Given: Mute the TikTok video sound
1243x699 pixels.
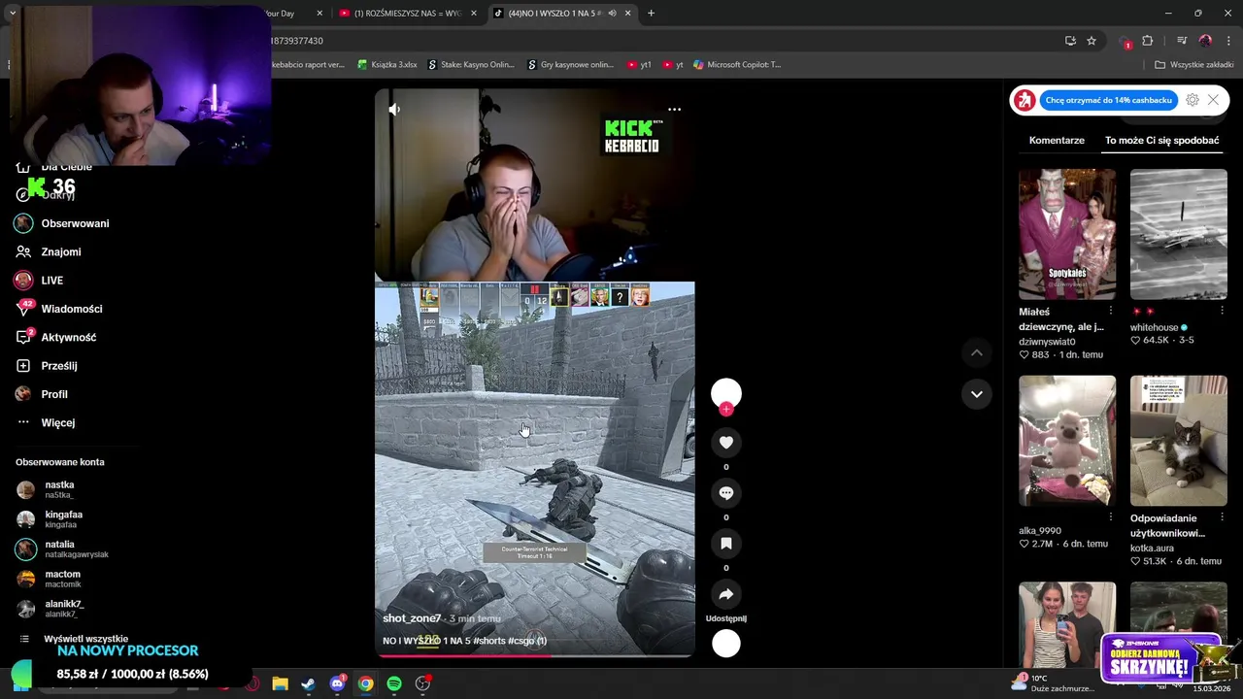Looking at the screenshot, I should click(x=394, y=110).
